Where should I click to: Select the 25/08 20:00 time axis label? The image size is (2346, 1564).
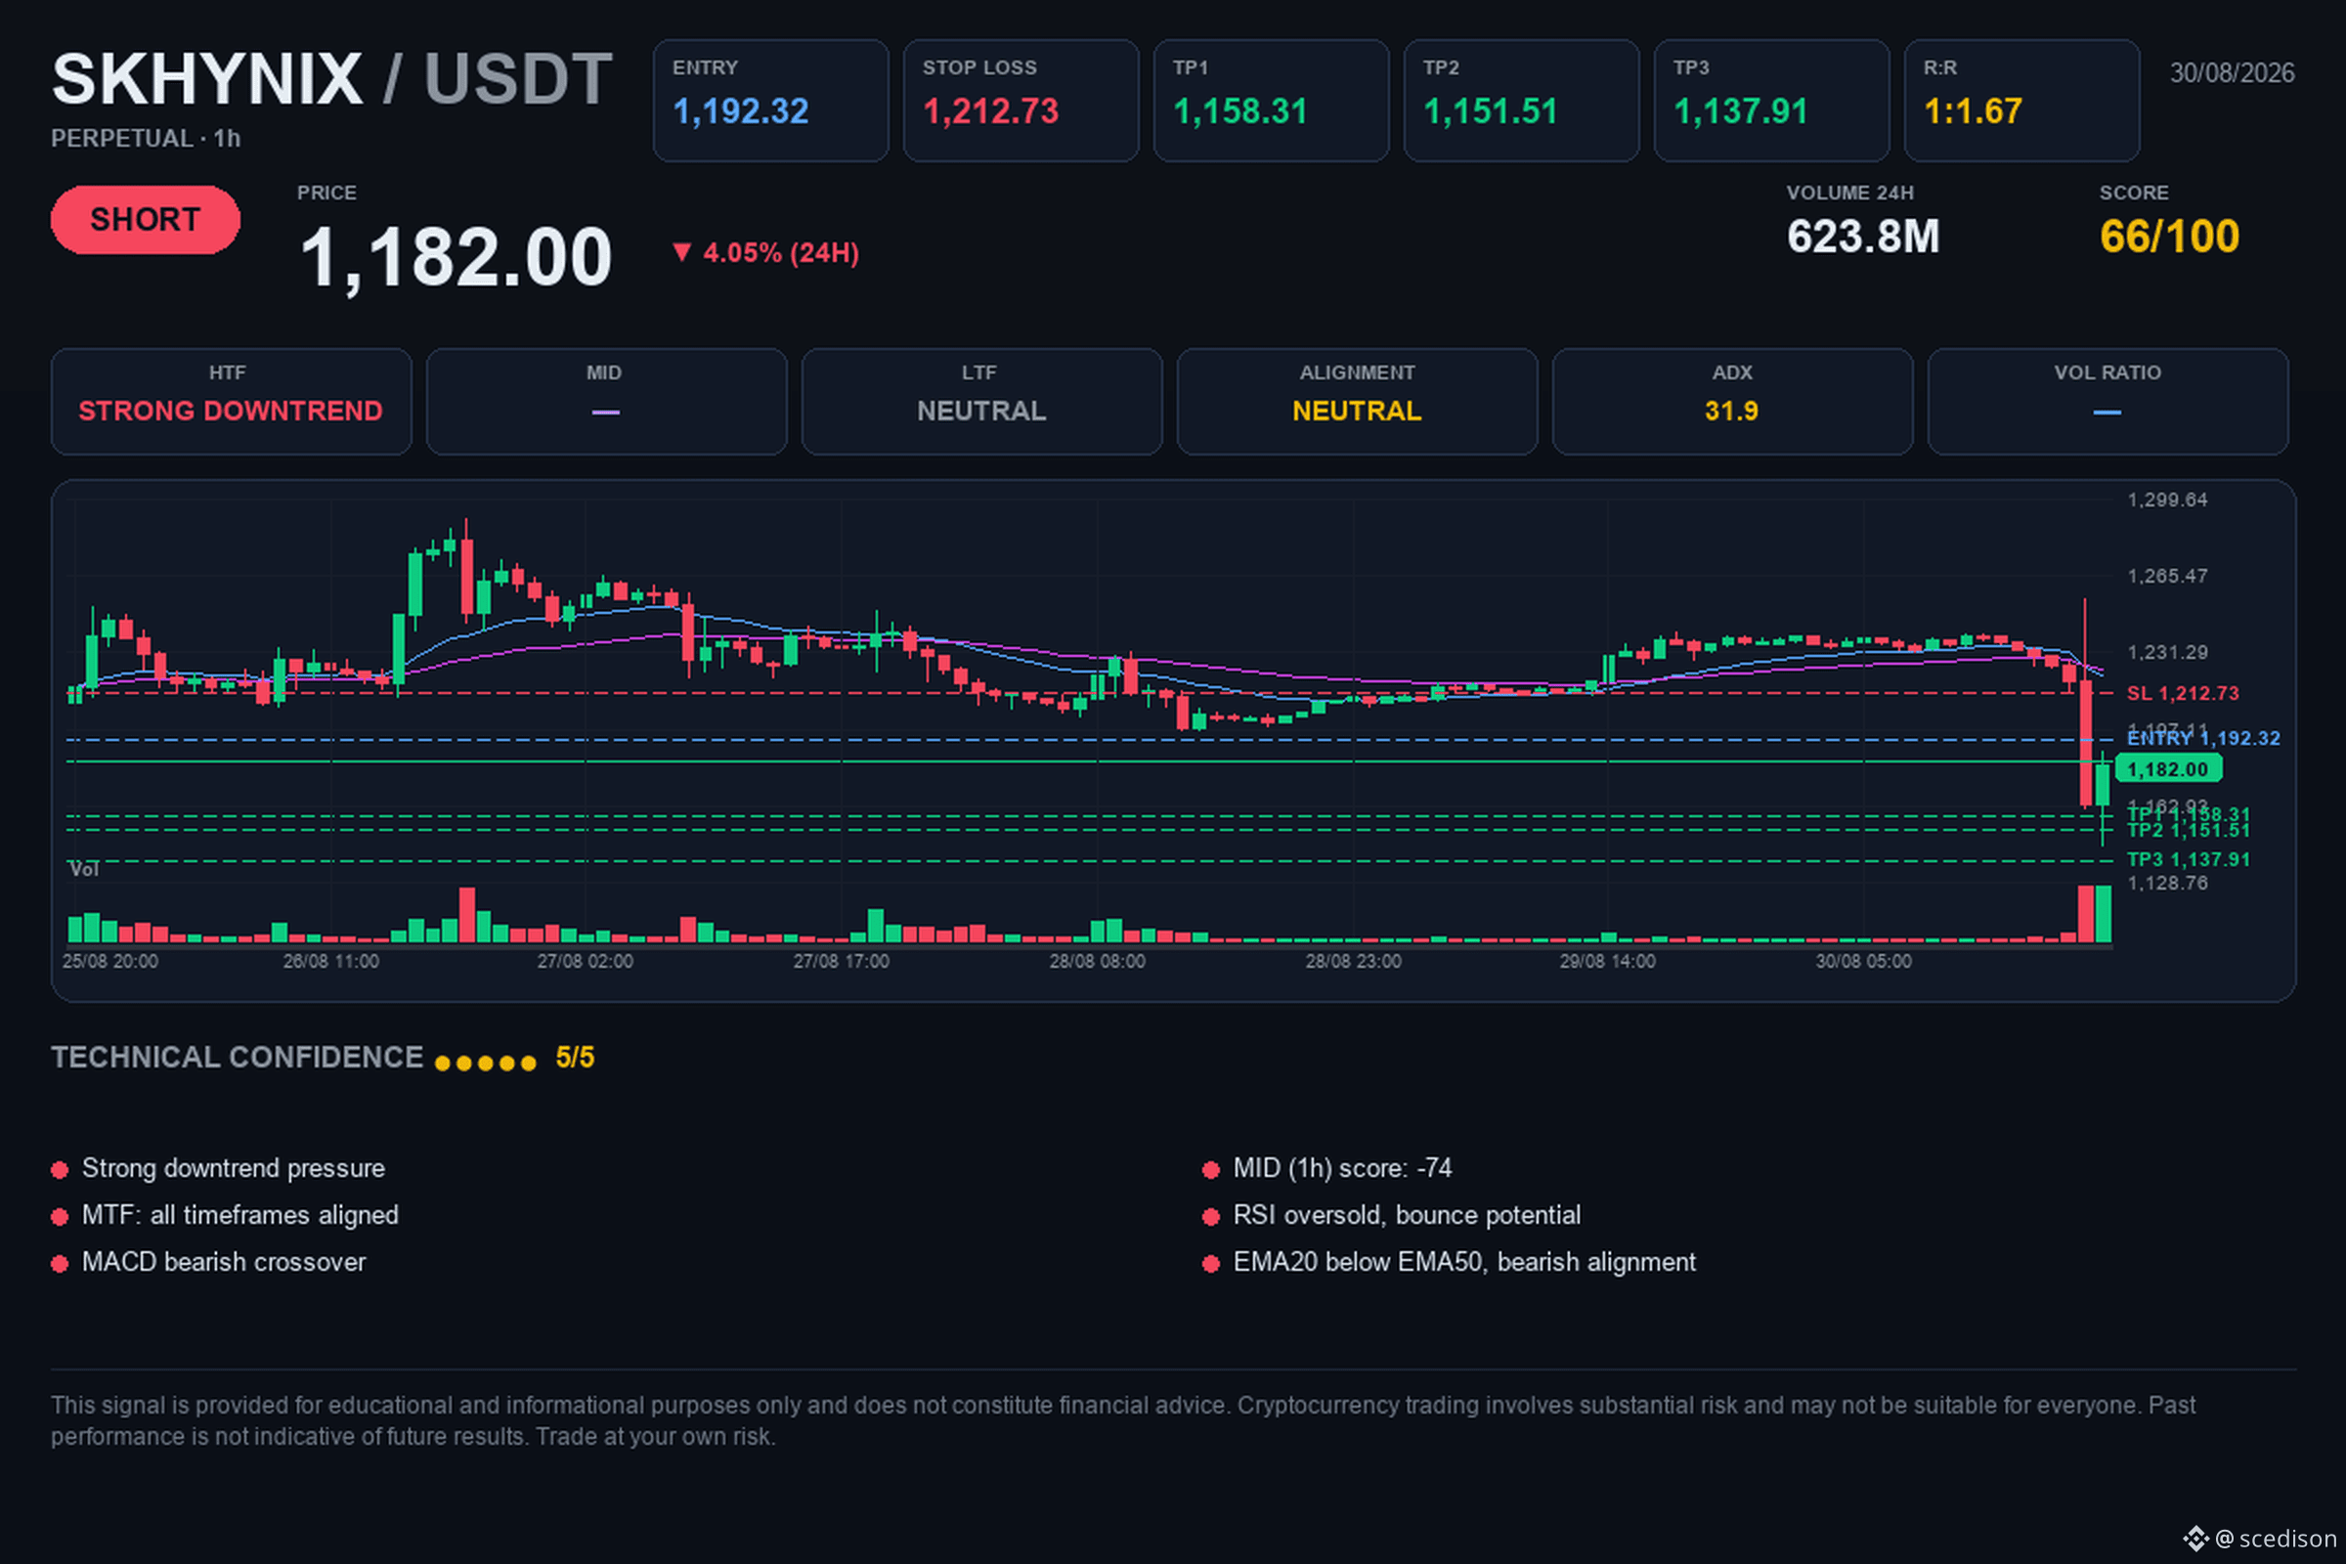point(109,962)
